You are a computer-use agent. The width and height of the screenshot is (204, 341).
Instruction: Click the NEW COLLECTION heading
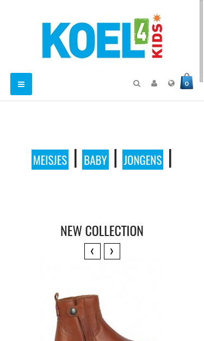pos(102,231)
